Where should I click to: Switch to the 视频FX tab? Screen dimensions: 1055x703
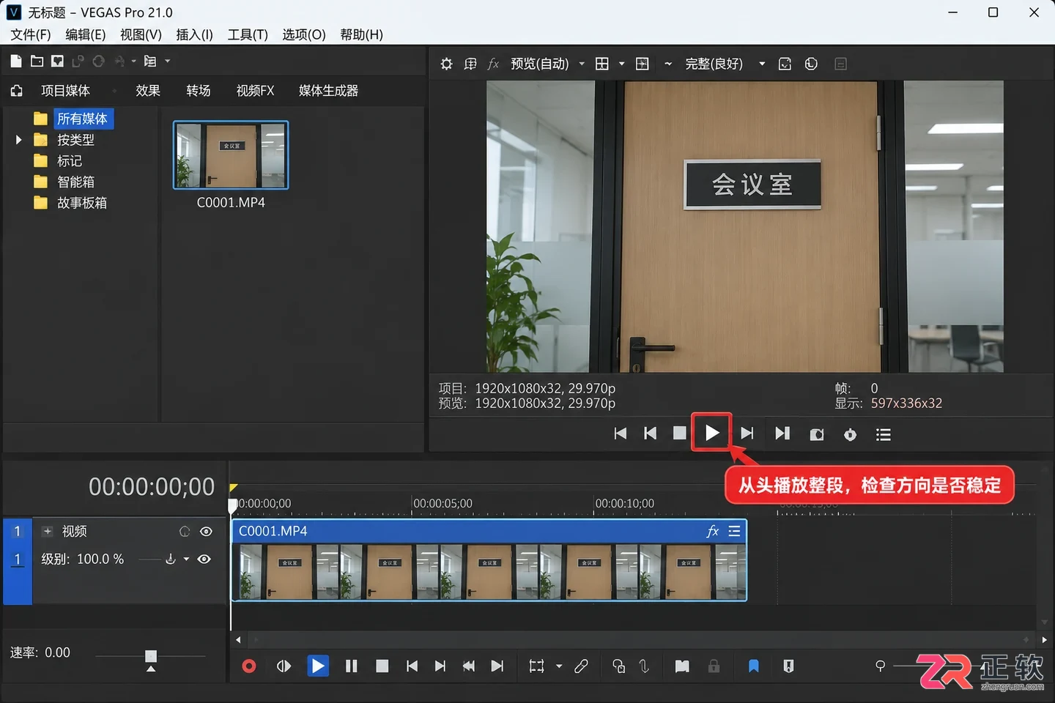[x=255, y=91]
